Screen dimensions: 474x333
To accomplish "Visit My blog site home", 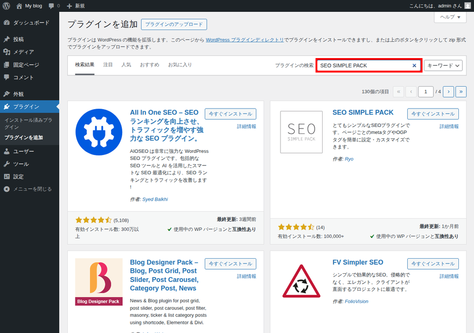I will click(29, 6).
